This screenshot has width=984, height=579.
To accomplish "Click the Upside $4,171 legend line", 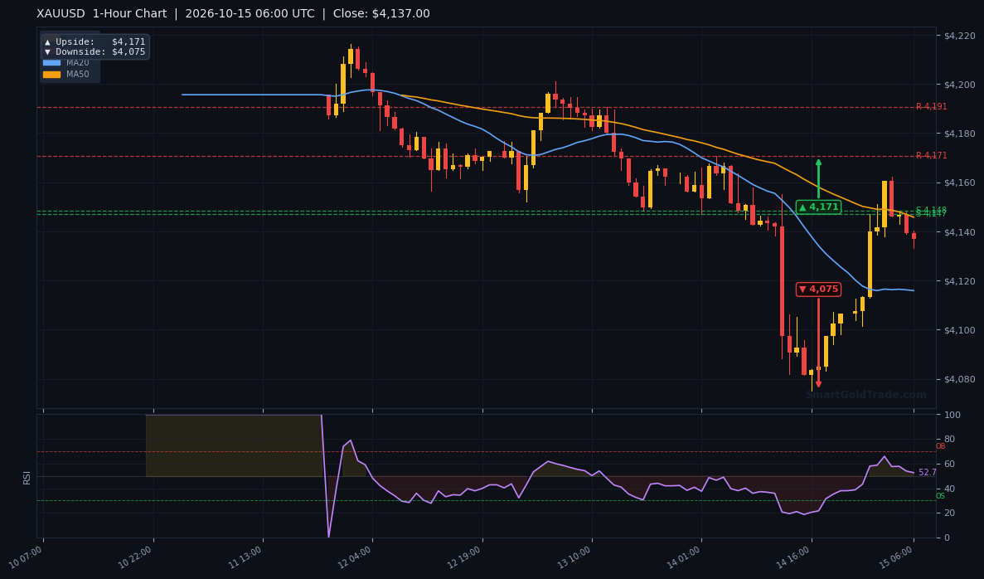I will click(x=95, y=42).
